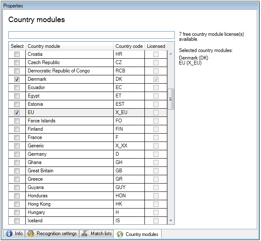Sort by the Country module column header
The width and height of the screenshot is (261, 241).
[x=69, y=46]
